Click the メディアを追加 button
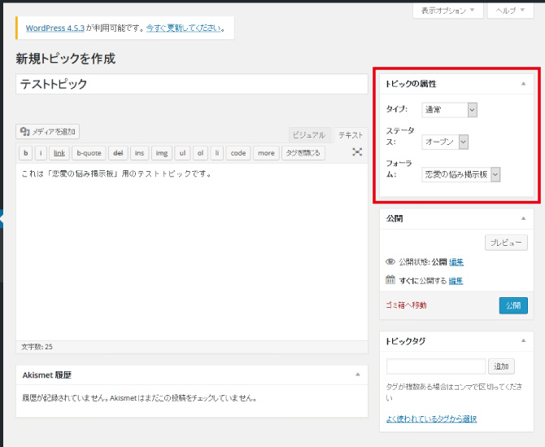This screenshot has width=545, height=447. (x=48, y=131)
